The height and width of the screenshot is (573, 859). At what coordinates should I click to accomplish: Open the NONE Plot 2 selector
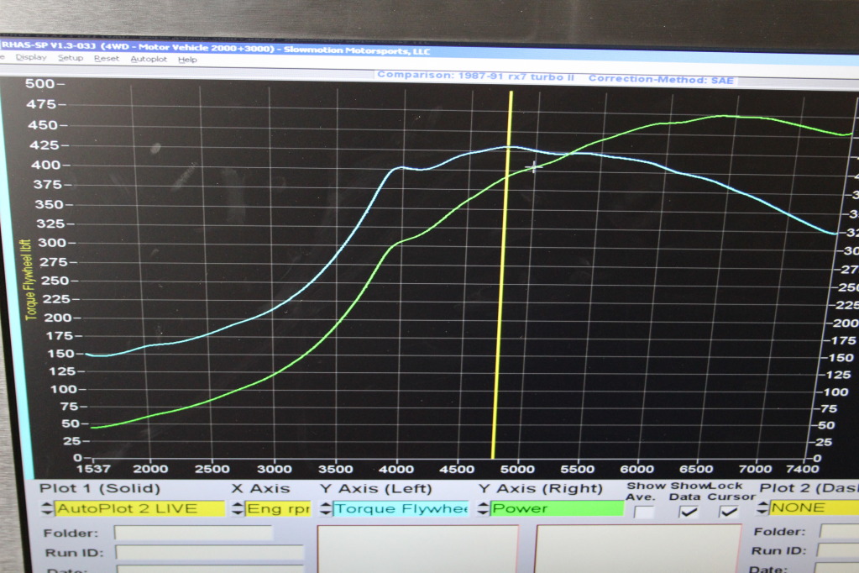814,507
